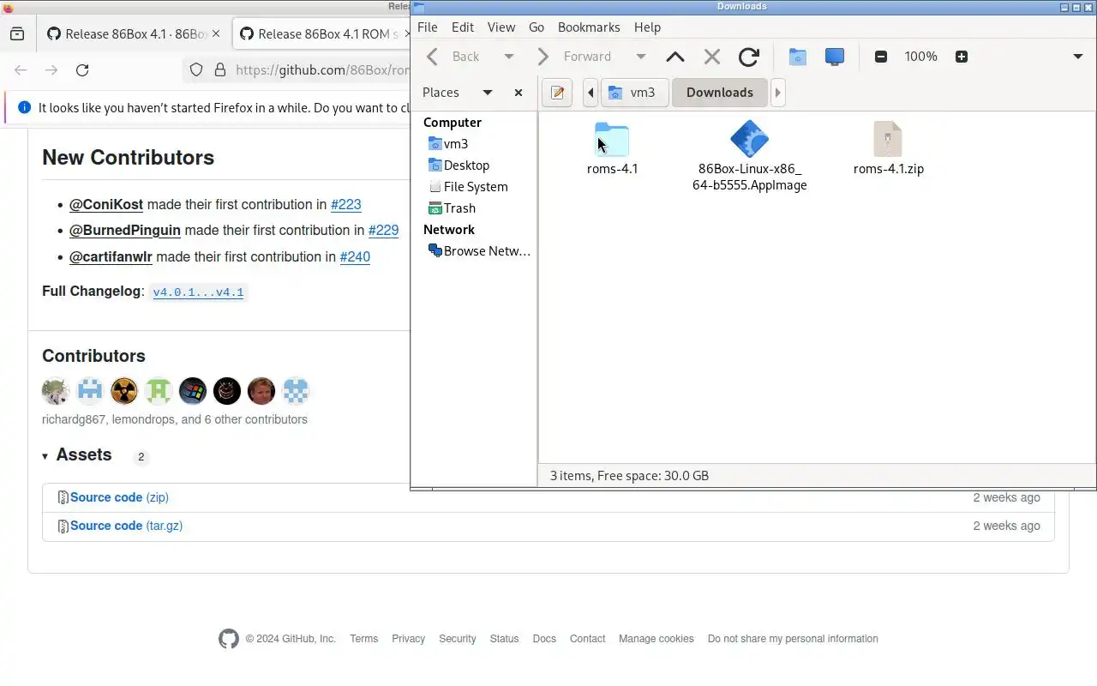Select the roms-4.1.zip archive icon

pyautogui.click(x=888, y=139)
